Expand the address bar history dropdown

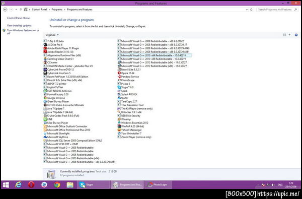[247, 10]
